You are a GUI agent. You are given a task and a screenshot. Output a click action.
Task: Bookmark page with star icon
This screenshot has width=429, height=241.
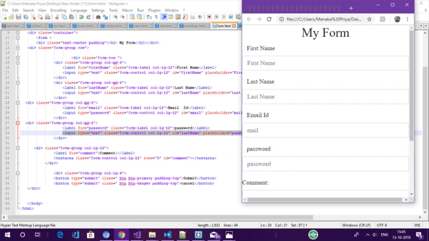click(370, 19)
